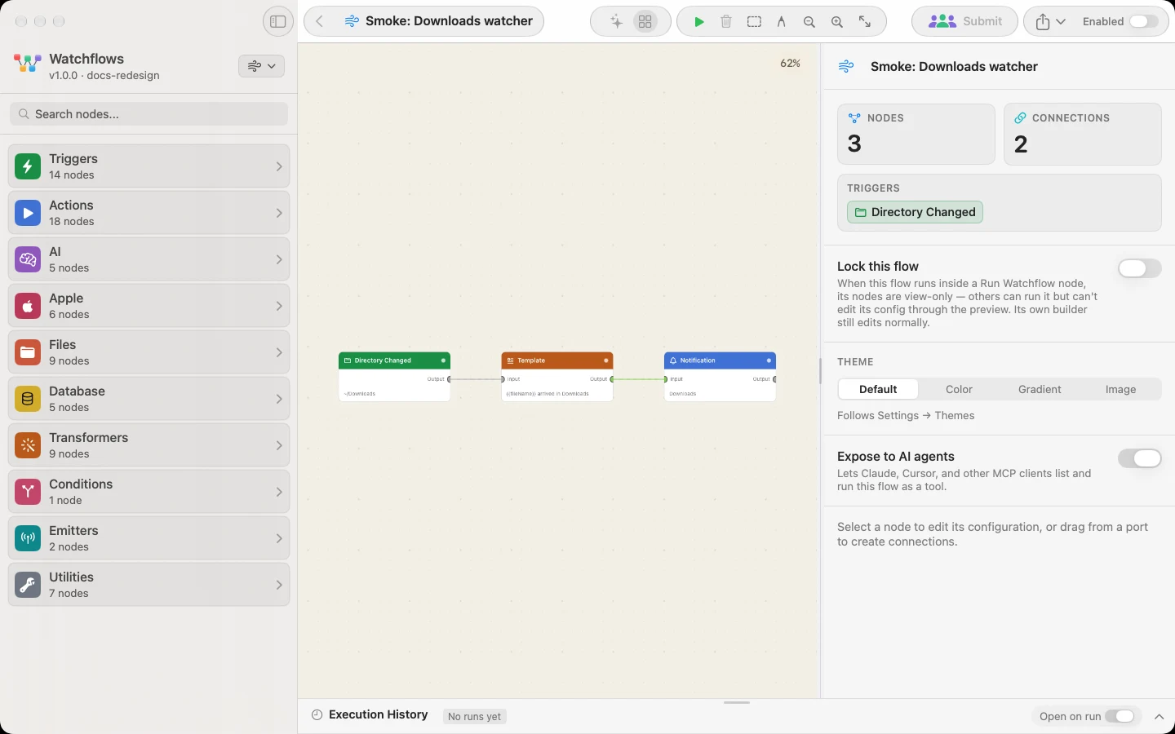Open the share export icon
This screenshot has height=734, width=1175.
click(1043, 22)
